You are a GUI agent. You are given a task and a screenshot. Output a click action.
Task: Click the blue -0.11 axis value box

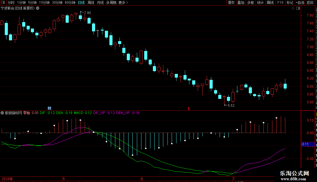(x=308, y=144)
